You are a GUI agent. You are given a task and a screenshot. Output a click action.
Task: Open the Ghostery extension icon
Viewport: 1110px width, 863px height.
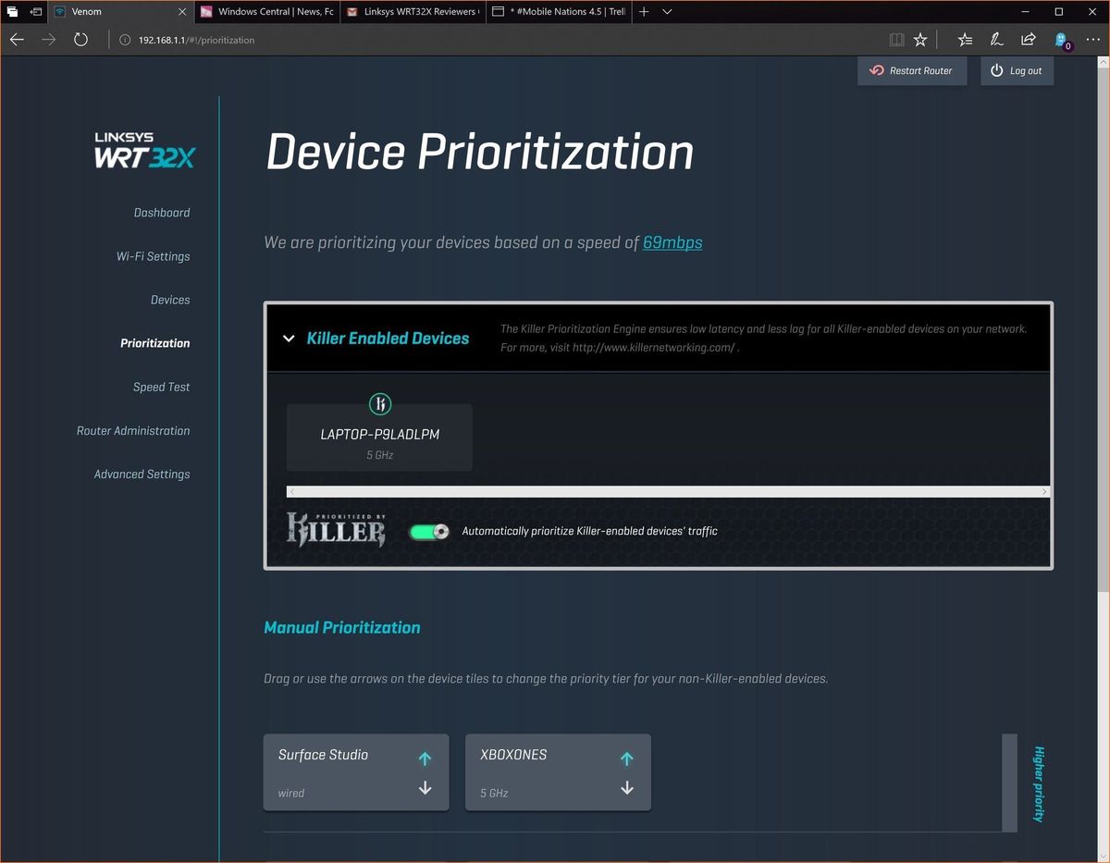(1062, 41)
